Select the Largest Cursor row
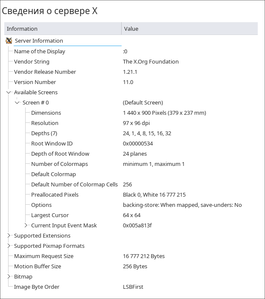This screenshot has width=265, height=299. 50,215
